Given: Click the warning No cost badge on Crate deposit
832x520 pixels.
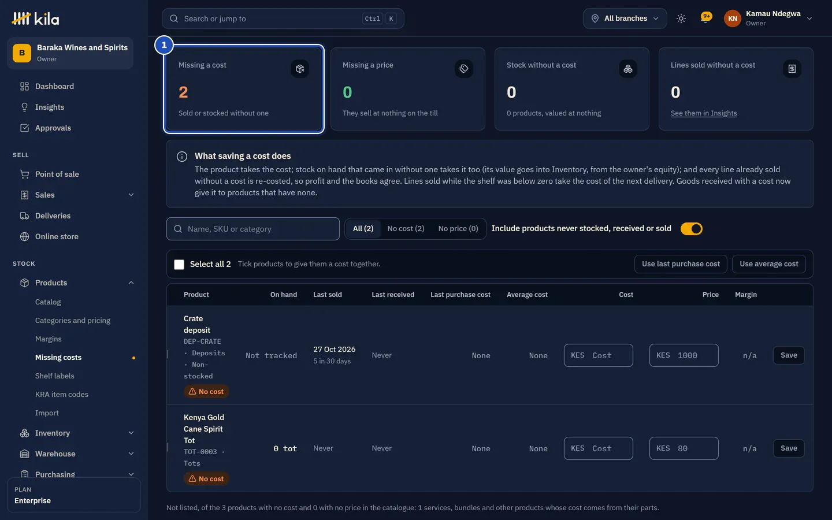Looking at the screenshot, I should coord(206,392).
